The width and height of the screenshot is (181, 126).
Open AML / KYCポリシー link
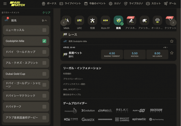click(x=72, y=89)
